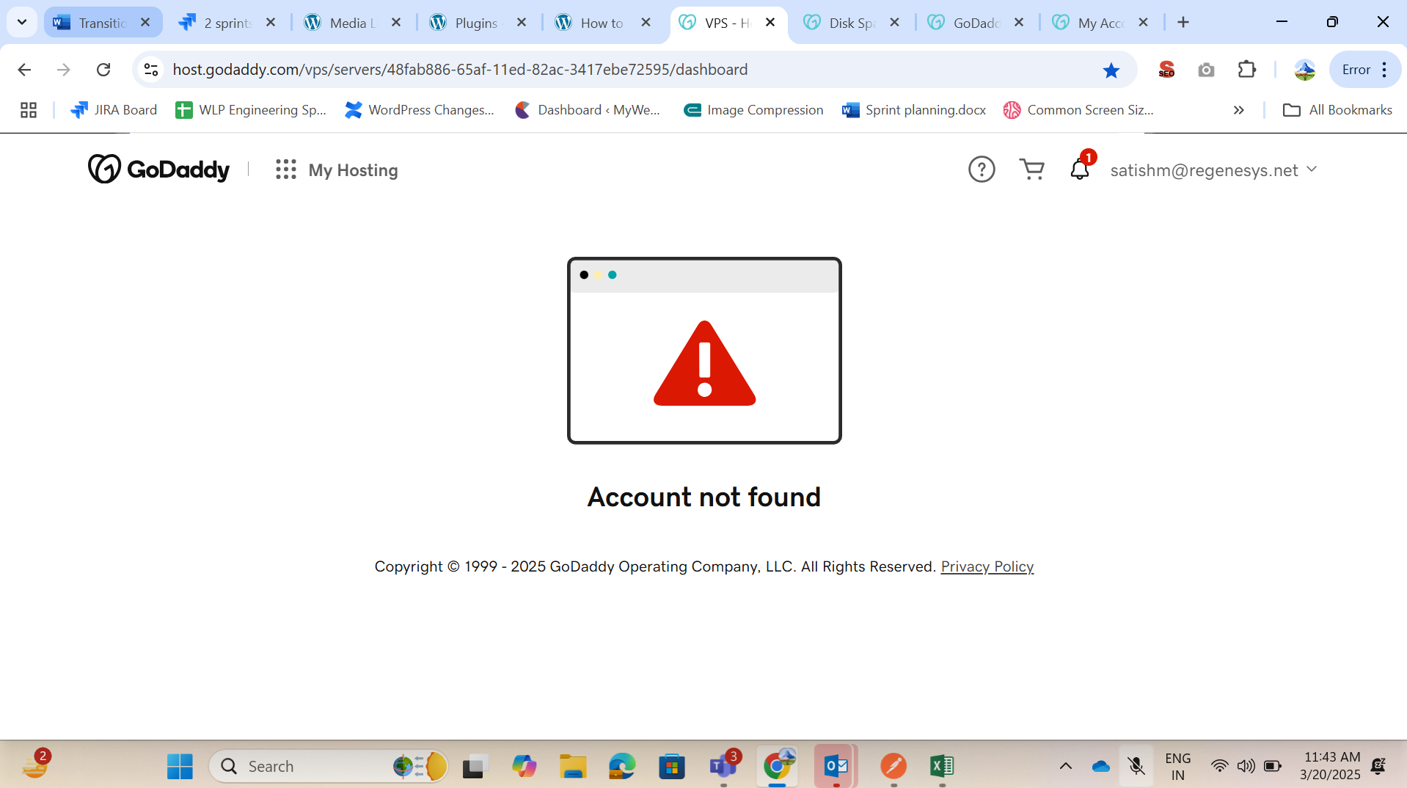
Task: Open the tab search dropdown arrow
Action: point(22,22)
